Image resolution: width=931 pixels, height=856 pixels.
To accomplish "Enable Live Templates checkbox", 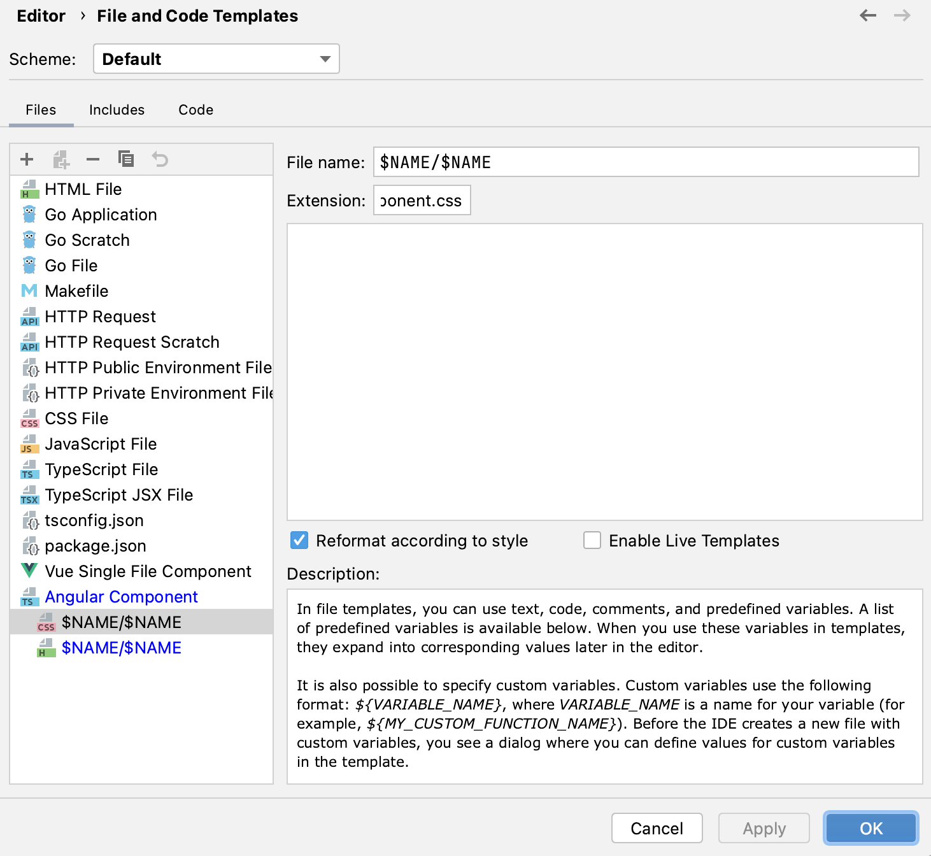I will [x=592, y=540].
